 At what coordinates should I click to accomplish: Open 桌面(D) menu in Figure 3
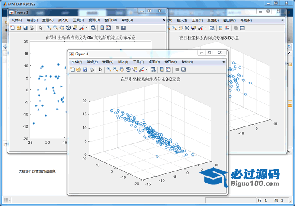[x=154, y=62]
